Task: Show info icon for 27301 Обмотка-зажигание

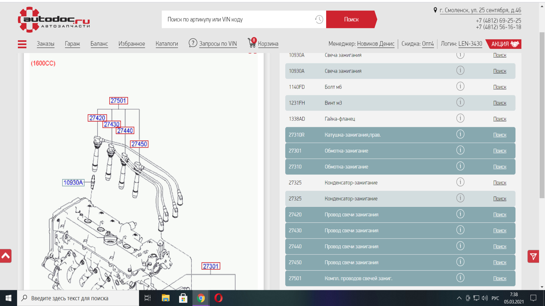Action: 460,150
